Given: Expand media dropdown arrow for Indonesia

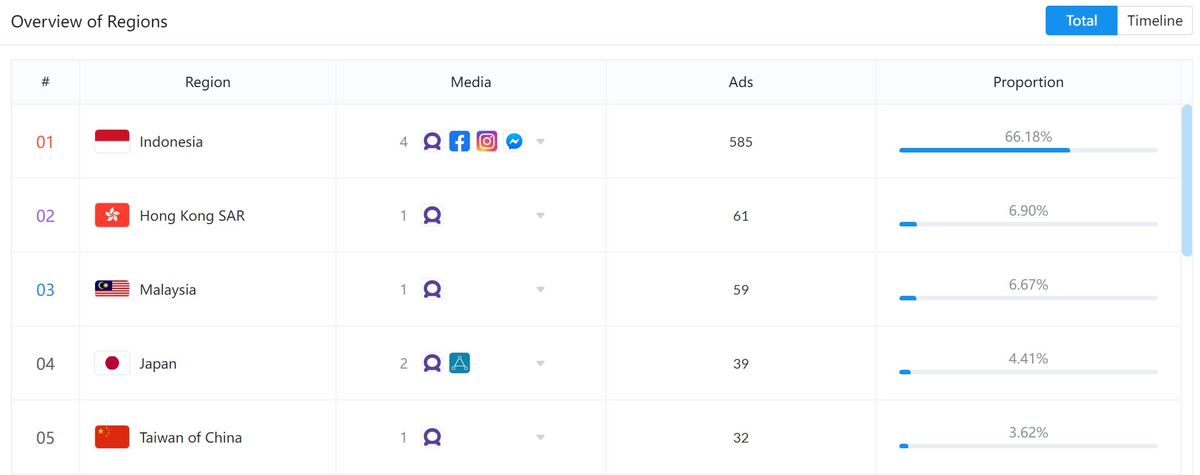Looking at the screenshot, I should pyautogui.click(x=540, y=142).
